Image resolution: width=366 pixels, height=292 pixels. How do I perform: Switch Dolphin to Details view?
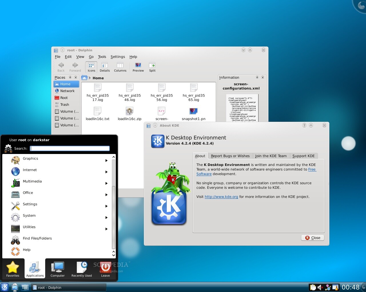(x=105, y=67)
